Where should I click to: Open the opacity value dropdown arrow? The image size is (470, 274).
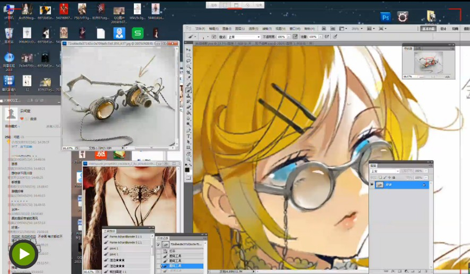point(289,37)
